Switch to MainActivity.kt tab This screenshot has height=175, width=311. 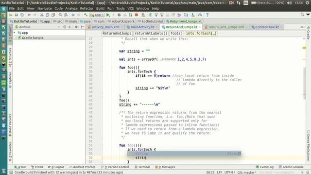point(142,27)
